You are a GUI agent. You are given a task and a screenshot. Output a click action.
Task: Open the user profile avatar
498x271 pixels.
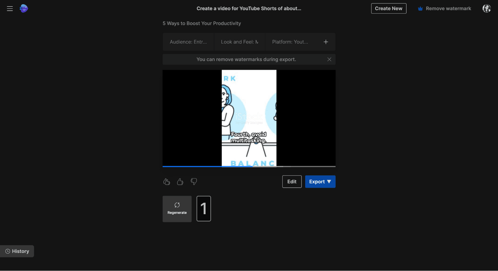(x=486, y=9)
